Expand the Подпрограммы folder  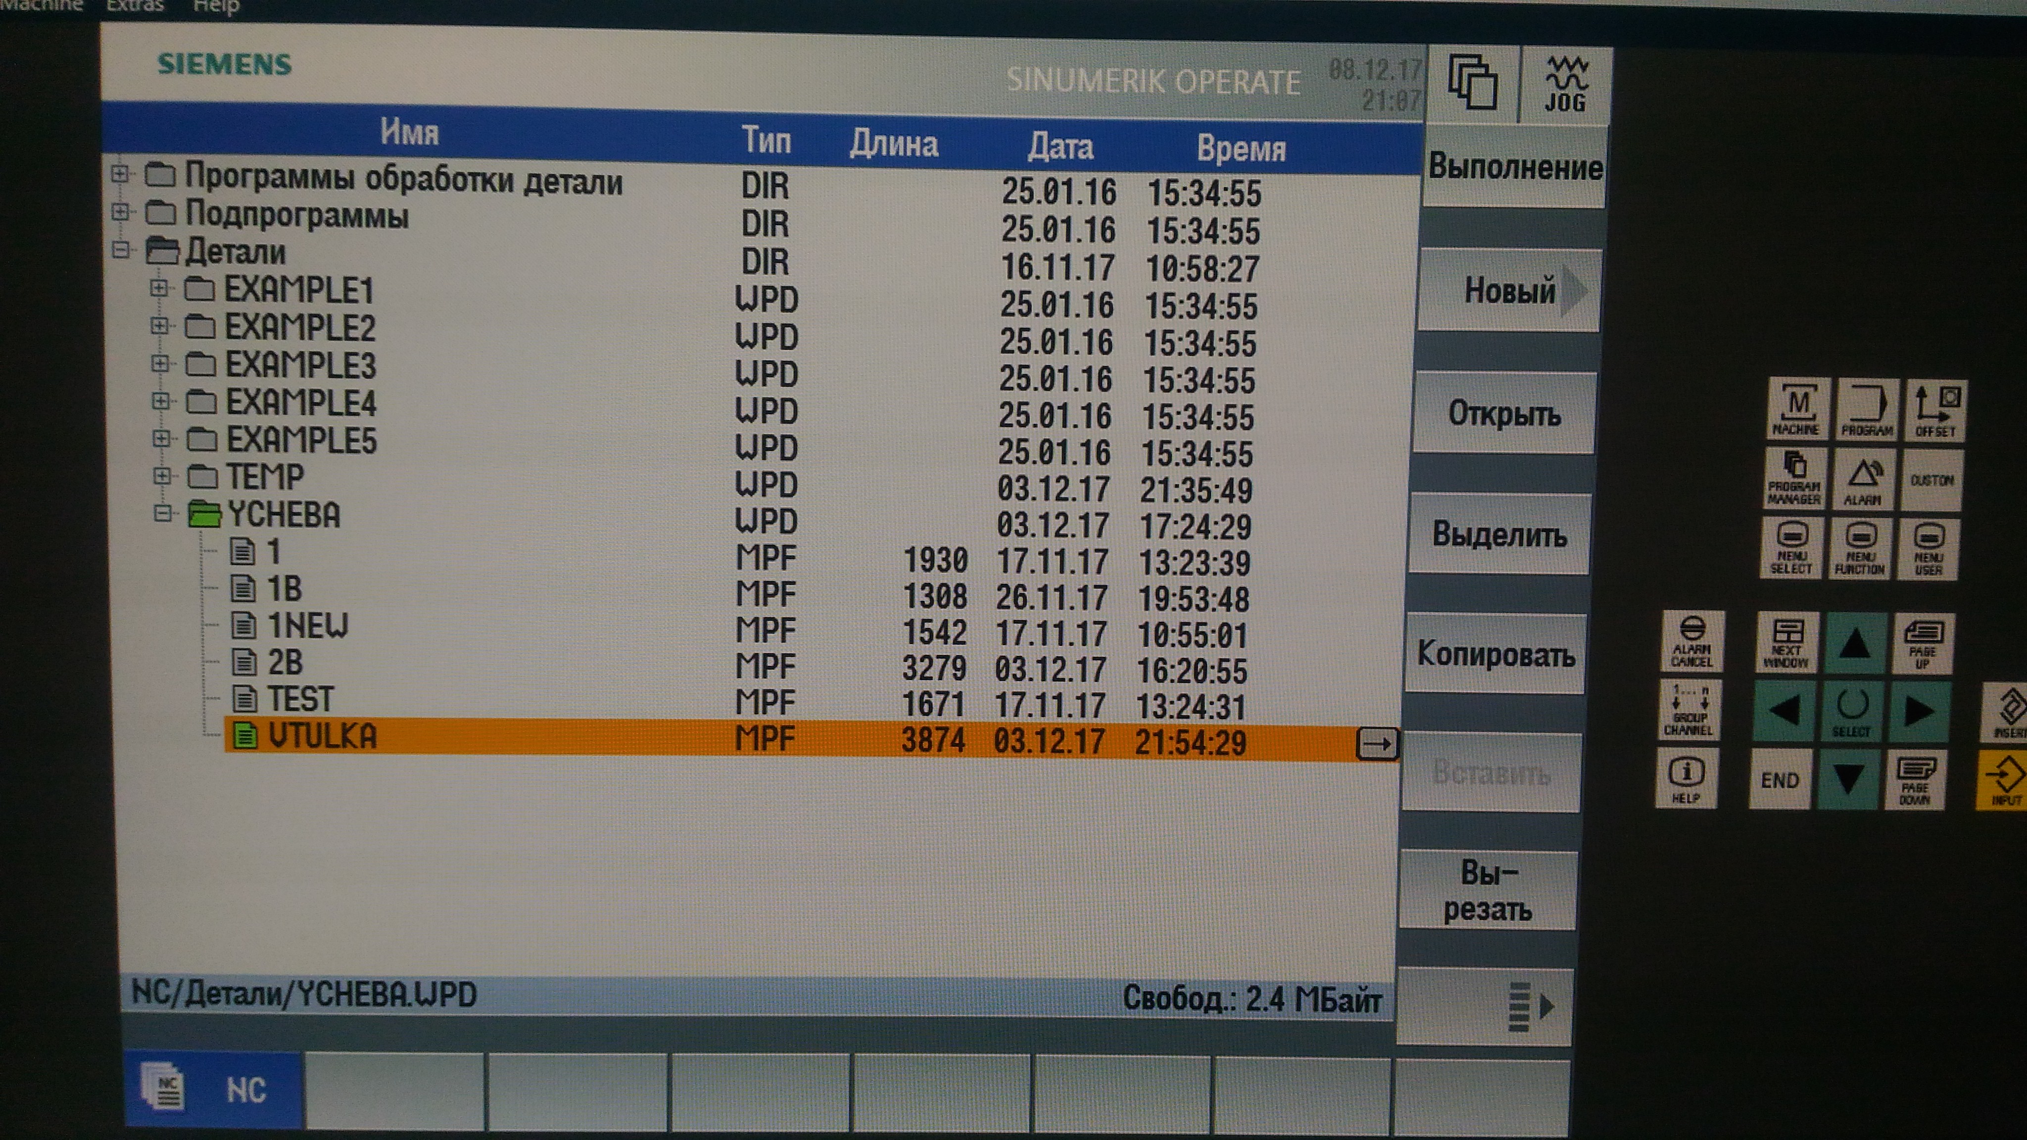click(120, 212)
